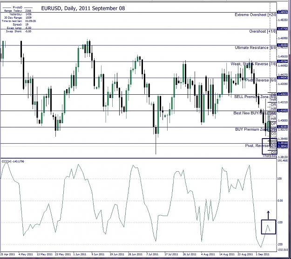Click the highlighted 1.45264 price tag
Image resolution: width=291 pixels, height=259 pixels.
tap(282, 61)
